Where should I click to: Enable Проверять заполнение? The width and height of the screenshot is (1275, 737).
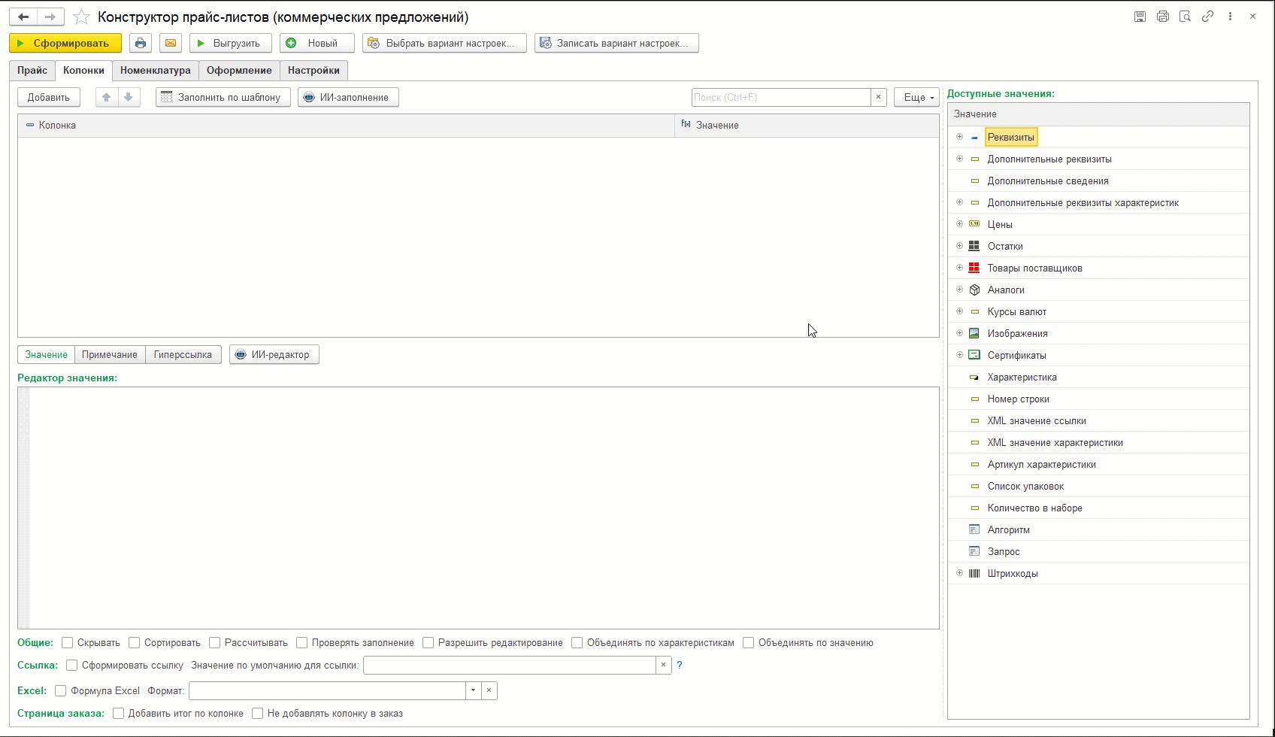pyautogui.click(x=302, y=642)
